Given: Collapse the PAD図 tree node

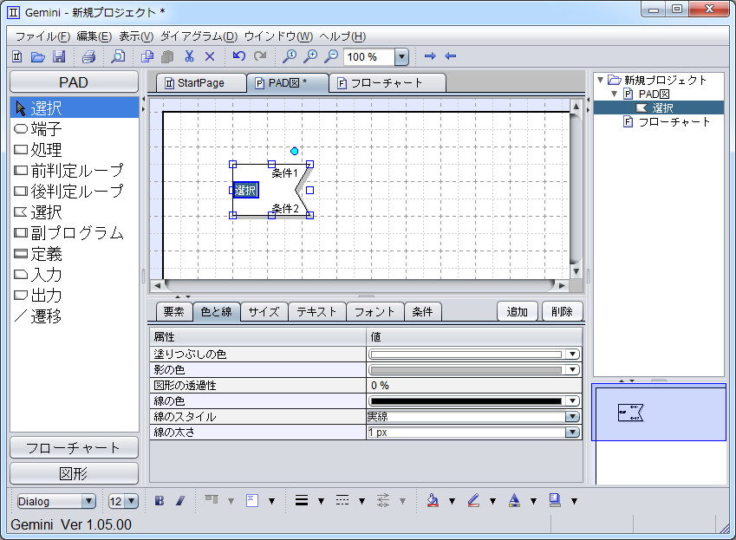Looking at the screenshot, I should (614, 94).
